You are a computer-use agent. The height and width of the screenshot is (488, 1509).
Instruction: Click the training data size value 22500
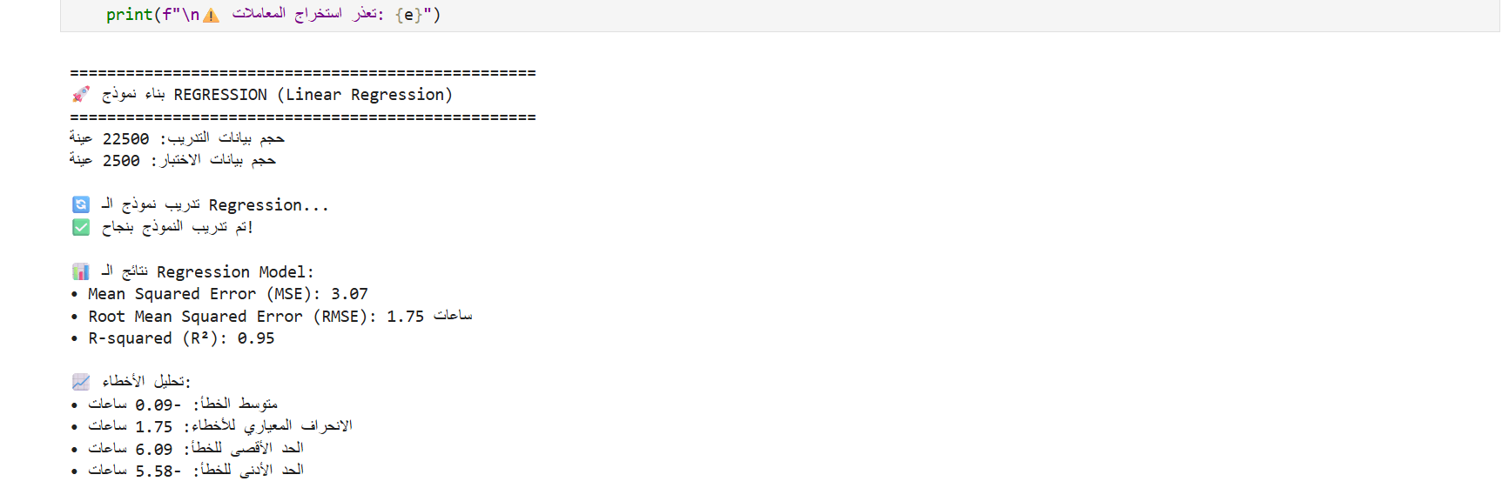pos(125,139)
